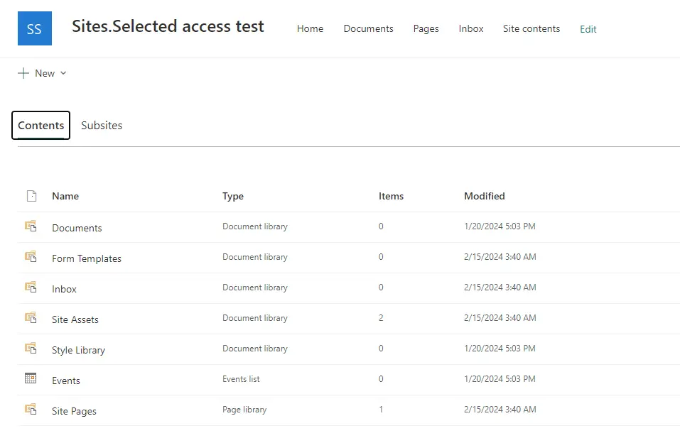Click the Style Library row icon
Screen dimensions: 680x438
(x=31, y=349)
